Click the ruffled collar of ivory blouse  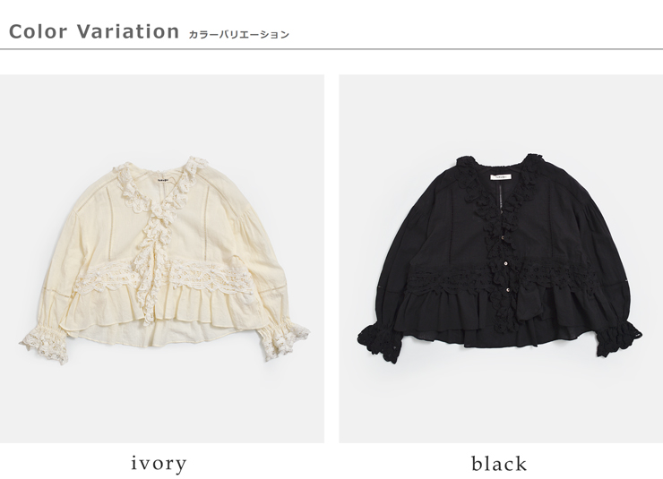(160, 186)
